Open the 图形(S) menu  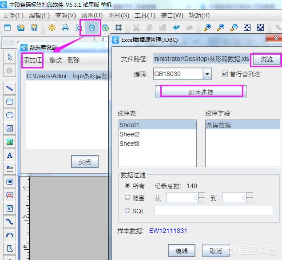(119, 16)
